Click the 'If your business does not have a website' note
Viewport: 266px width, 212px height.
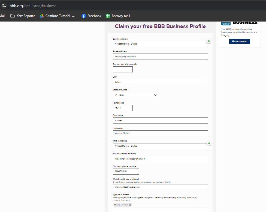[142, 182]
